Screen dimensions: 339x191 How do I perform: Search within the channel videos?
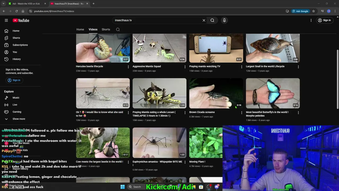coord(118,29)
